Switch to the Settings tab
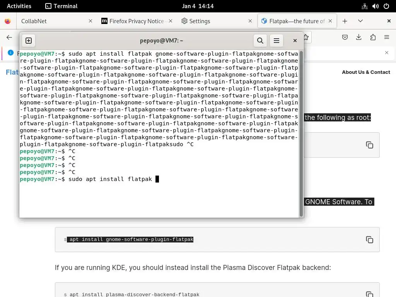The height and width of the screenshot is (297, 396). (217, 21)
